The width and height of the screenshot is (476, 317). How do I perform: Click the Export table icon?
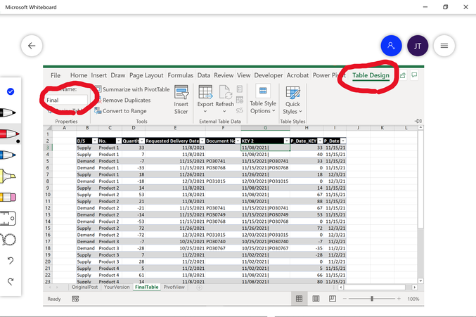point(205,92)
